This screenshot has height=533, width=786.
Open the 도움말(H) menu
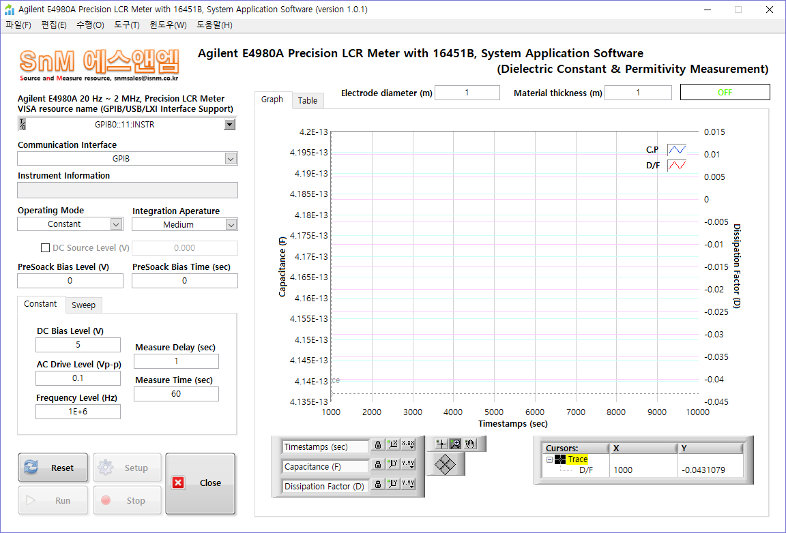coord(214,25)
